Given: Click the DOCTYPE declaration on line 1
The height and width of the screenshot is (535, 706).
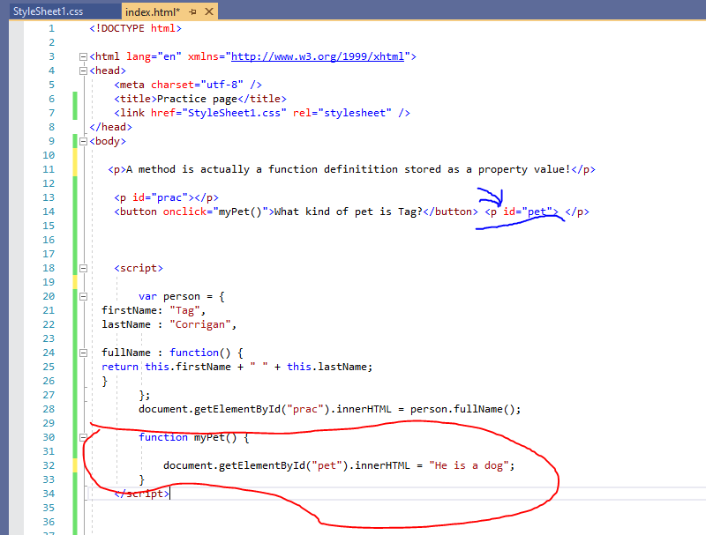Looking at the screenshot, I should coord(135,28).
